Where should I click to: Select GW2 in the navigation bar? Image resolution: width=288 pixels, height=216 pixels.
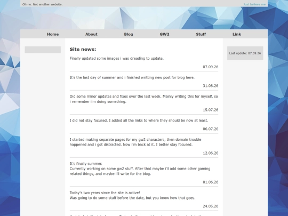pyautogui.click(x=164, y=34)
